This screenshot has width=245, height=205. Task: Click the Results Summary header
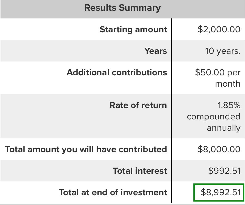click(122, 8)
